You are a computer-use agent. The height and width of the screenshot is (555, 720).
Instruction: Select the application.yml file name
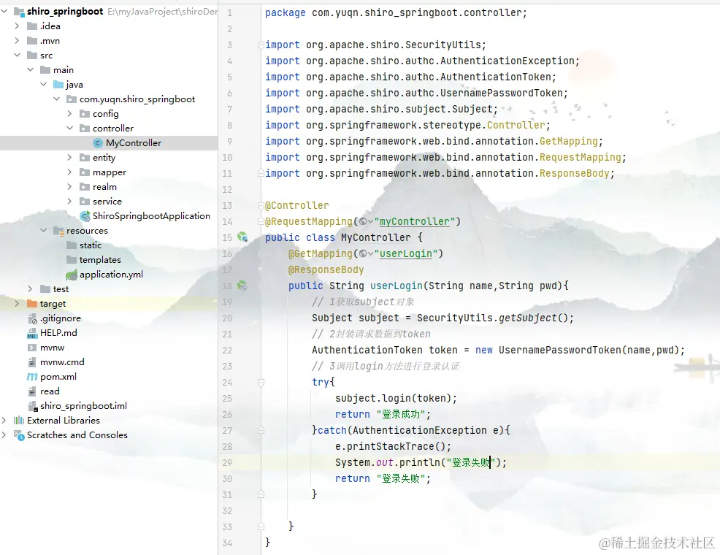point(111,275)
